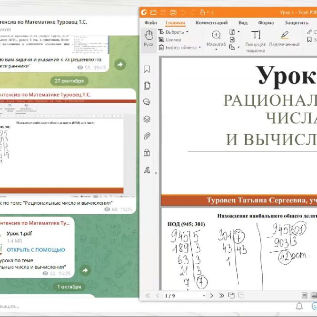
Task: Open the Масштаб zoom dropdown
Action: tap(216, 40)
